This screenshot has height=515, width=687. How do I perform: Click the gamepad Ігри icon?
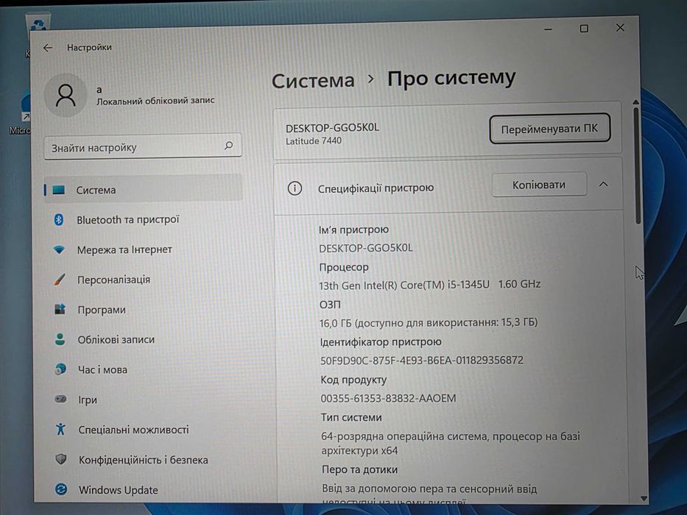click(x=60, y=399)
